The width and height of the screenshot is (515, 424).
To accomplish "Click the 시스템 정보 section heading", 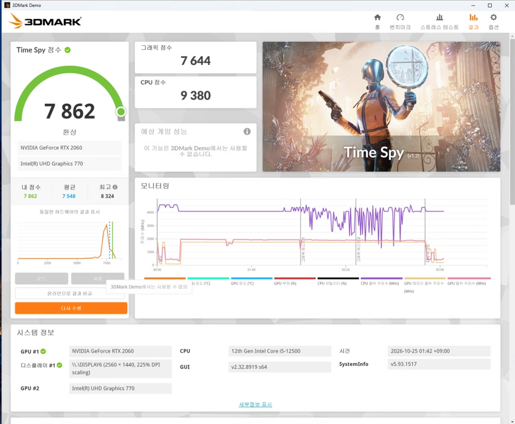I will (36, 332).
